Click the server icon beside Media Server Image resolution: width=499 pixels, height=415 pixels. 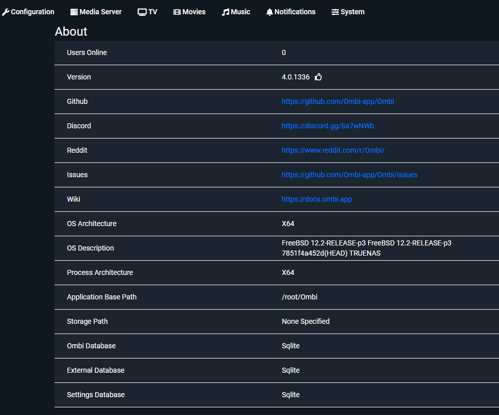click(74, 12)
